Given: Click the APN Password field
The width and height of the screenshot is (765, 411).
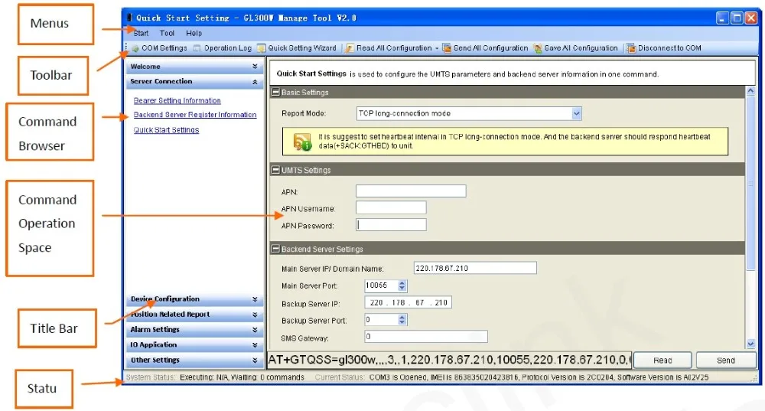Looking at the screenshot, I should 391,224.
